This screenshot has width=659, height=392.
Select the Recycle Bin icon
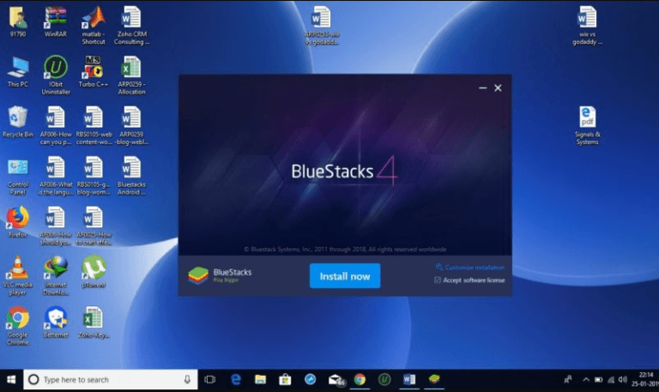pyautogui.click(x=17, y=118)
